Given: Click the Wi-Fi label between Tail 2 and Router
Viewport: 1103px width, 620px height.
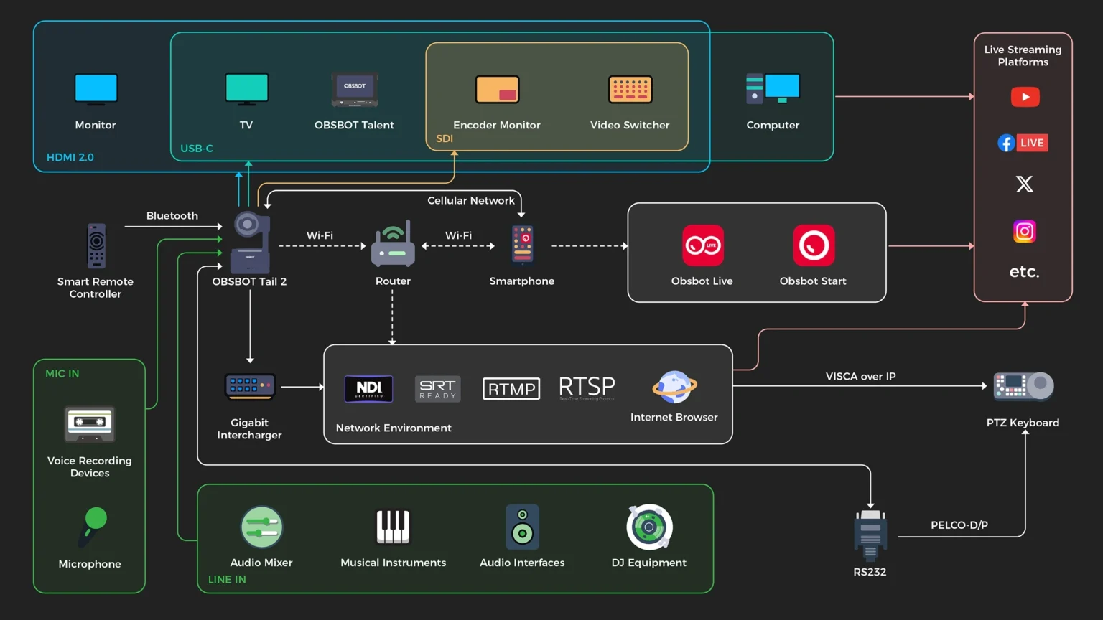Looking at the screenshot, I should pyautogui.click(x=320, y=235).
